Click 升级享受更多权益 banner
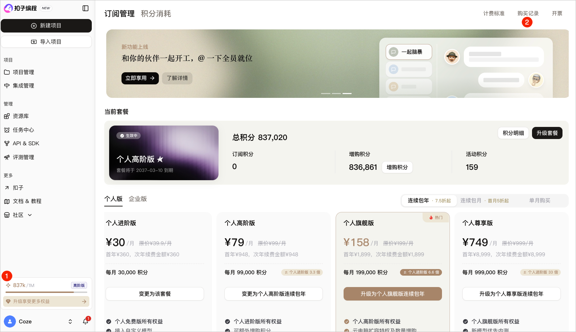This screenshot has height=332, width=576. click(x=46, y=302)
